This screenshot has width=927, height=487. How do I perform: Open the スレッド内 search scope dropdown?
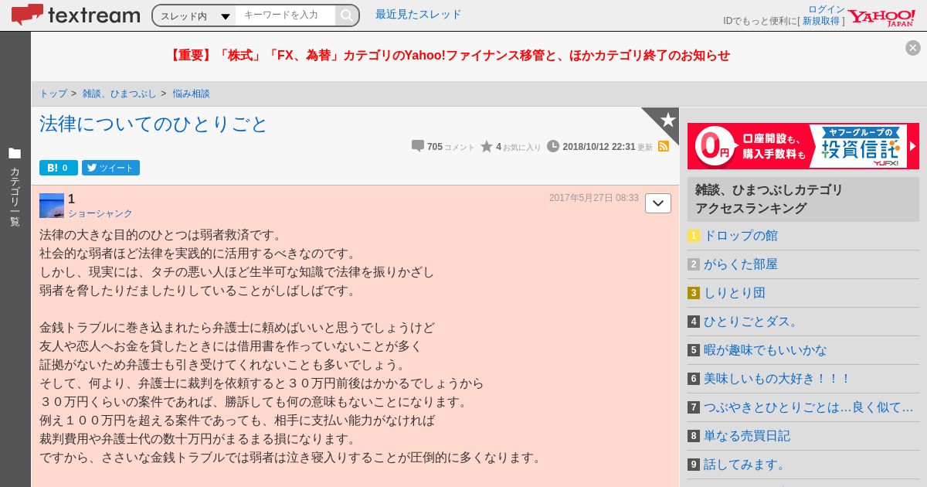(195, 15)
